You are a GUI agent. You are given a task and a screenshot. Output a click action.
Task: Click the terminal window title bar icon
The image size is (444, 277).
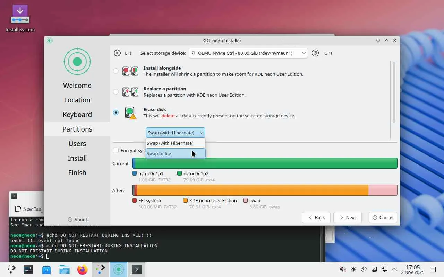coord(14,196)
